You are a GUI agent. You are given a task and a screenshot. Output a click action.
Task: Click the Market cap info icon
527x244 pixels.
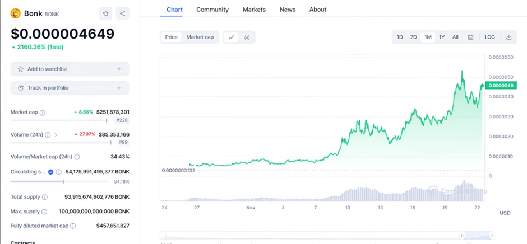[43, 112]
